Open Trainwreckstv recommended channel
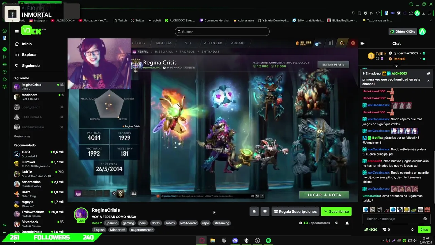 pyautogui.click(x=38, y=214)
